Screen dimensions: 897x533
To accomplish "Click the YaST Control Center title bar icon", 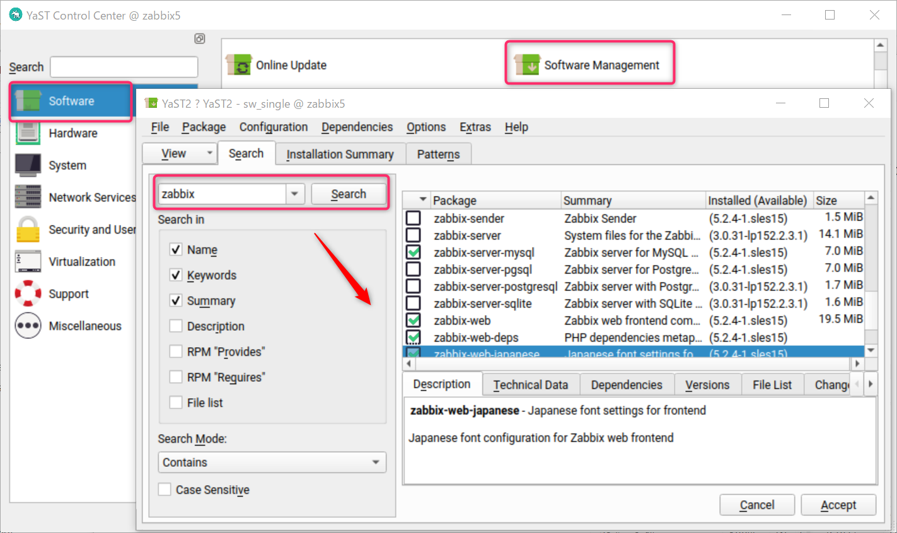I will click(x=16, y=15).
